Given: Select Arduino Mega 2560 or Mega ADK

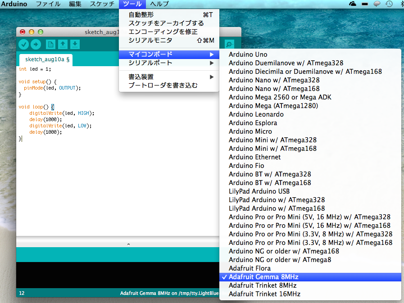Looking at the screenshot, I should [x=310, y=97].
